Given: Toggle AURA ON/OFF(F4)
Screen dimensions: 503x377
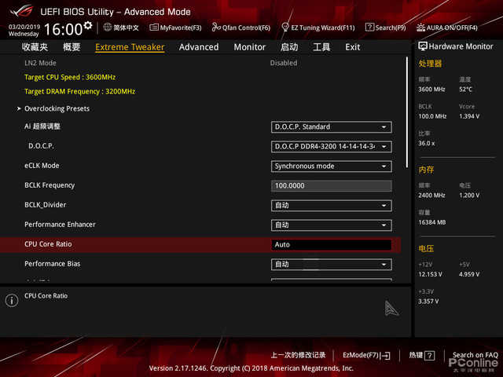Looking at the screenshot, I should [447, 27].
